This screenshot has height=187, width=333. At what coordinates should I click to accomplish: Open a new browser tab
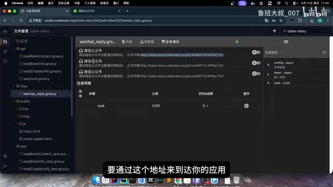(x=127, y=11)
